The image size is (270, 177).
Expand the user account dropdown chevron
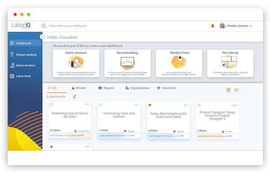251,26
